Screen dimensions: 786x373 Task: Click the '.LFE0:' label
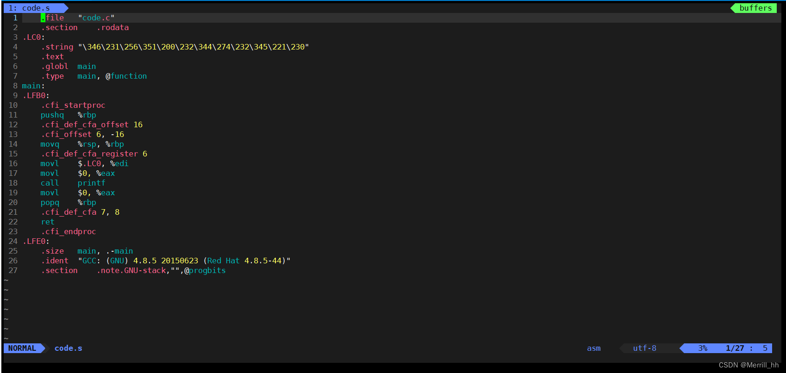[x=36, y=241]
